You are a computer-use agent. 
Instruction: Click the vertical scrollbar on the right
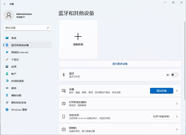click(x=185, y=61)
